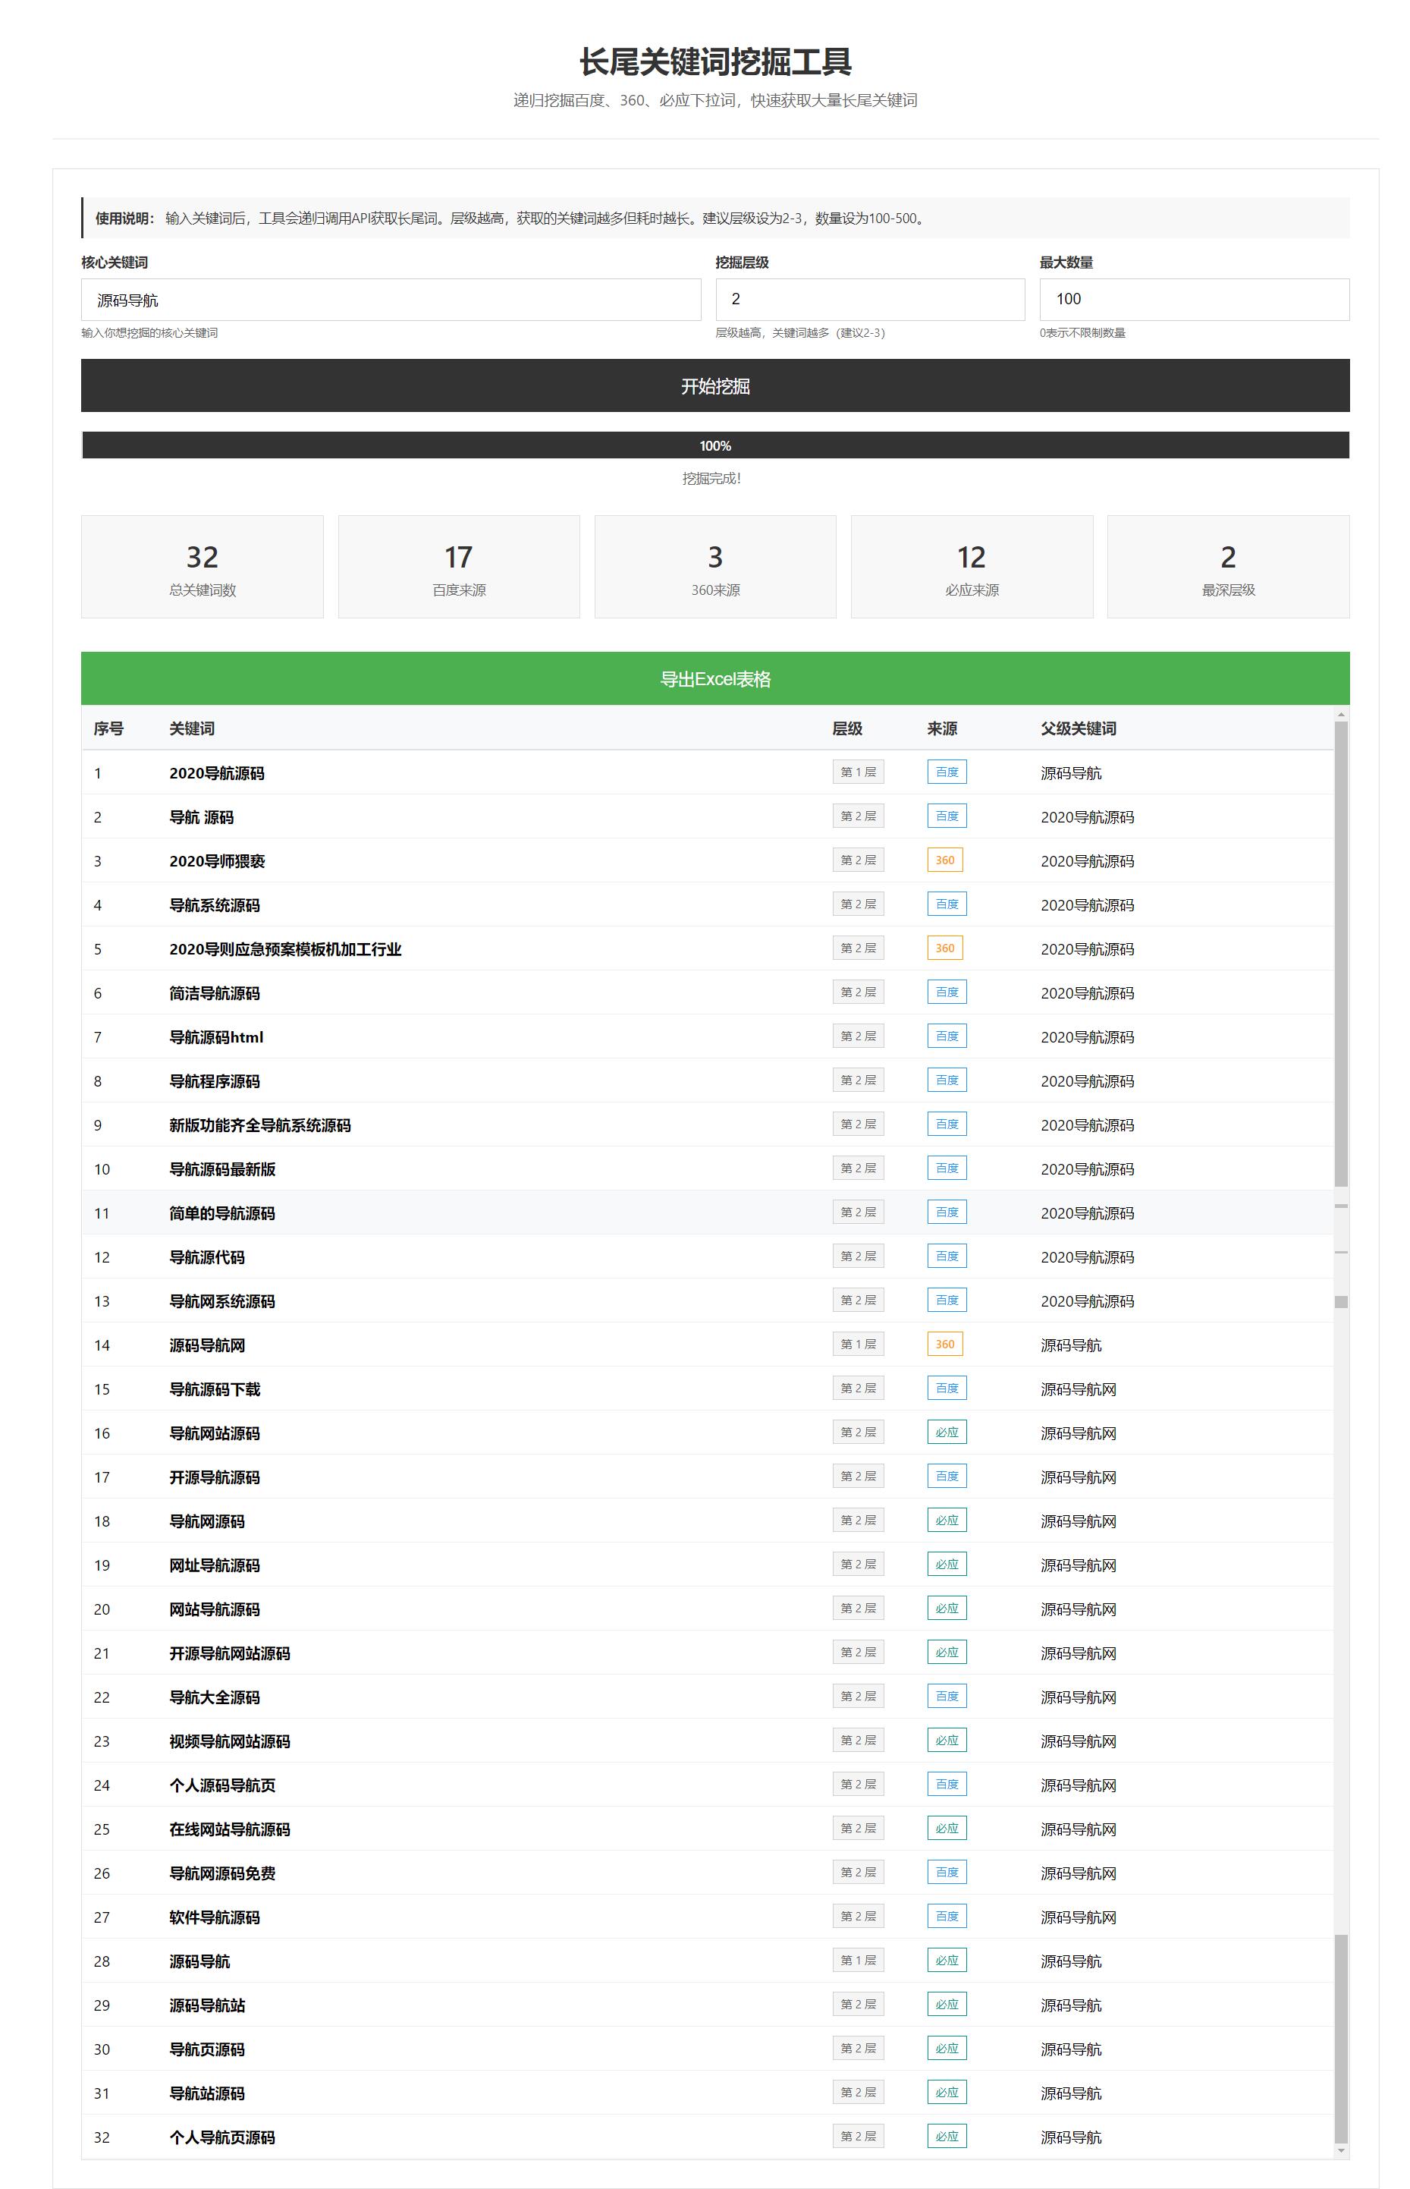Click the 来源 column header

941,728
